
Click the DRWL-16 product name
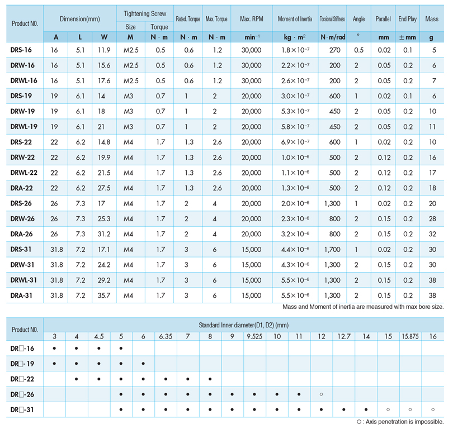[x=23, y=80]
